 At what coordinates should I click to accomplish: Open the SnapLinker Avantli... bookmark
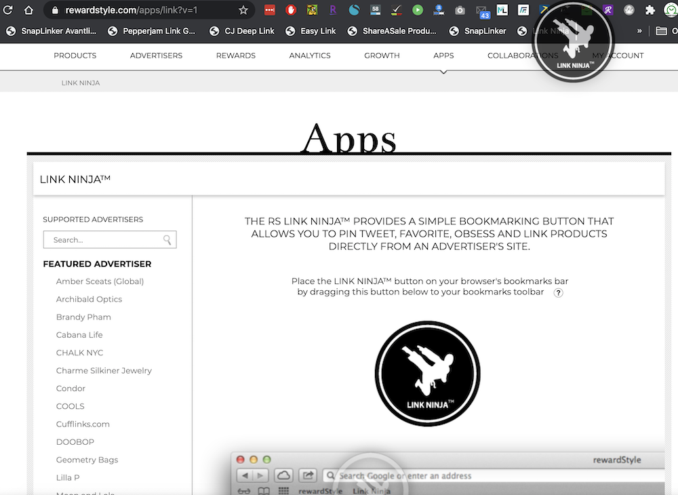52,31
